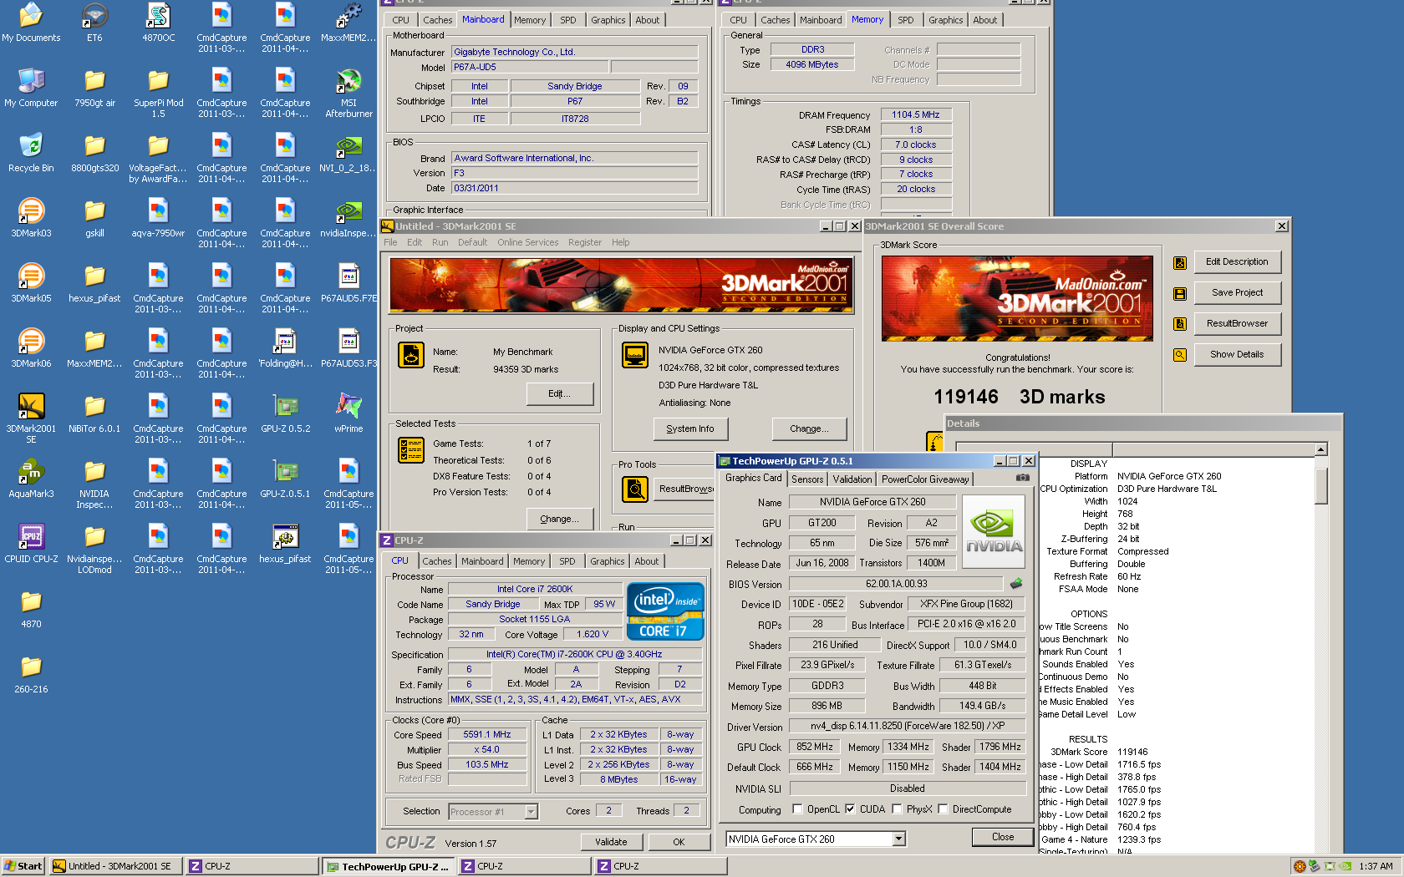Screen dimensions: 1404x877
Task: Click the Save Project disk icon
Action: (1180, 293)
